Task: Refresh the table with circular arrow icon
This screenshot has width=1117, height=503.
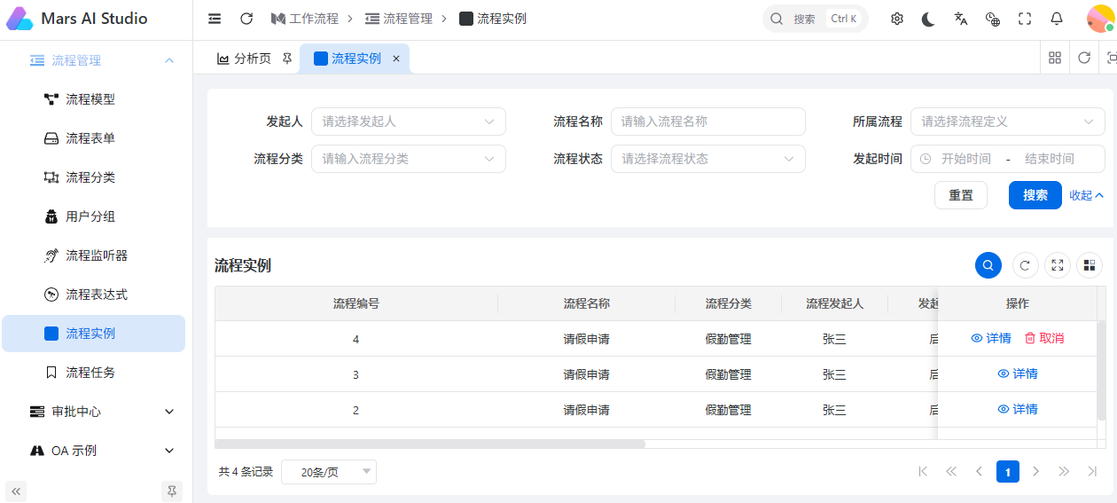Action: (1025, 265)
